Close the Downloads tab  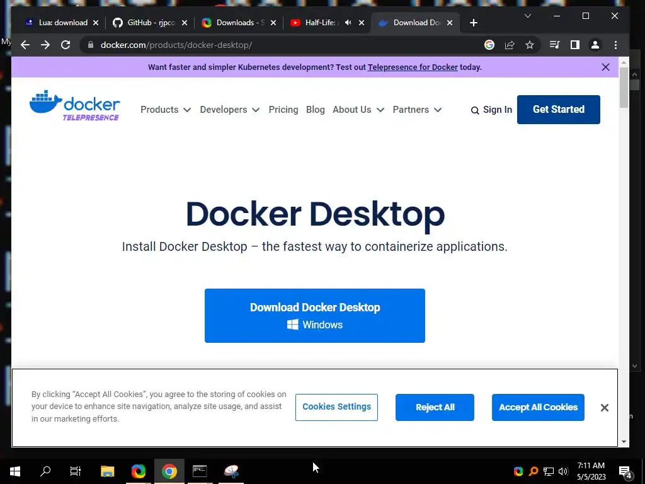tap(273, 23)
